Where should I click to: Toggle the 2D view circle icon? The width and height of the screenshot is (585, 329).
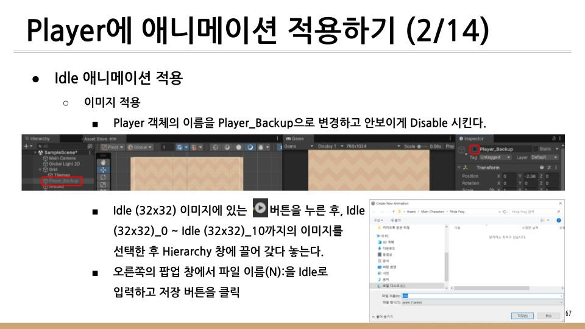(227, 147)
